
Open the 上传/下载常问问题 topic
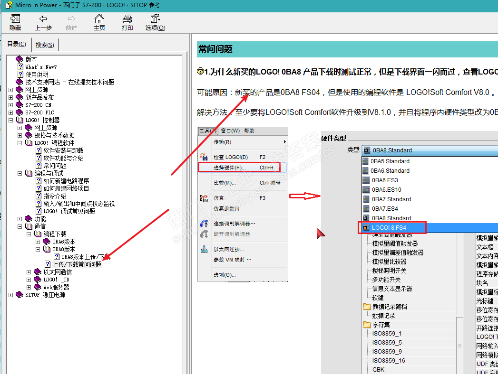77,264
